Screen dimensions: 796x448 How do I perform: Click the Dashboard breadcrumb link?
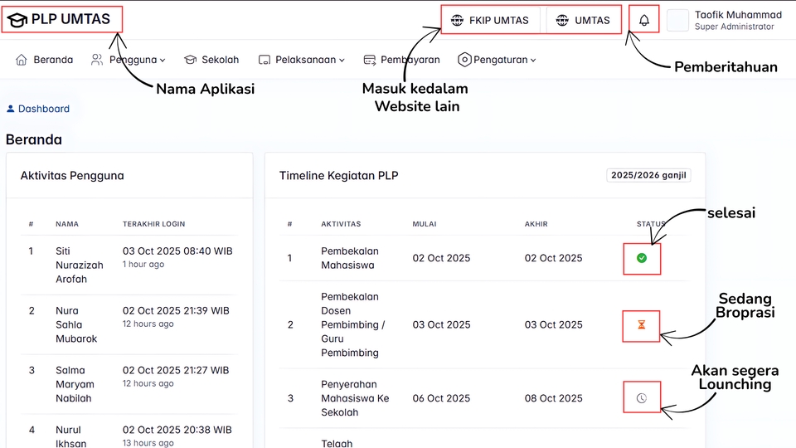(44, 109)
